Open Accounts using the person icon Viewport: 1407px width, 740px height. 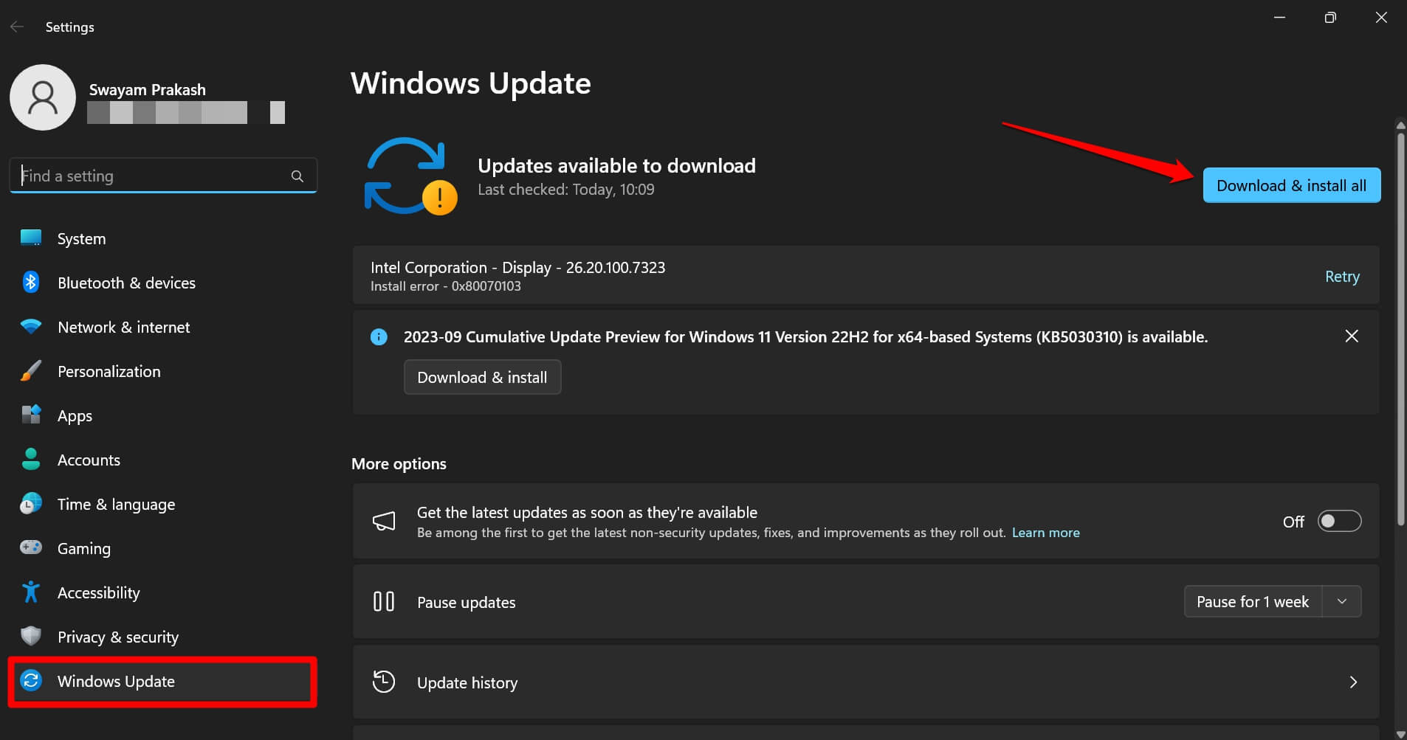tap(30, 459)
